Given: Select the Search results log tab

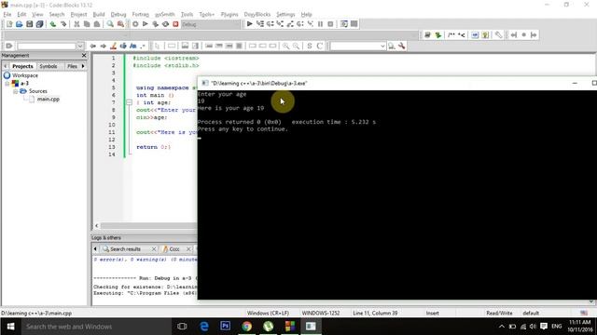Looking at the screenshot, I should (x=125, y=249).
